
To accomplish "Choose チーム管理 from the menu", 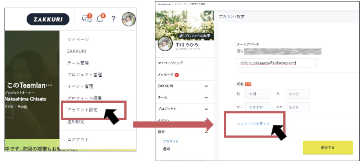I will 78,63.
